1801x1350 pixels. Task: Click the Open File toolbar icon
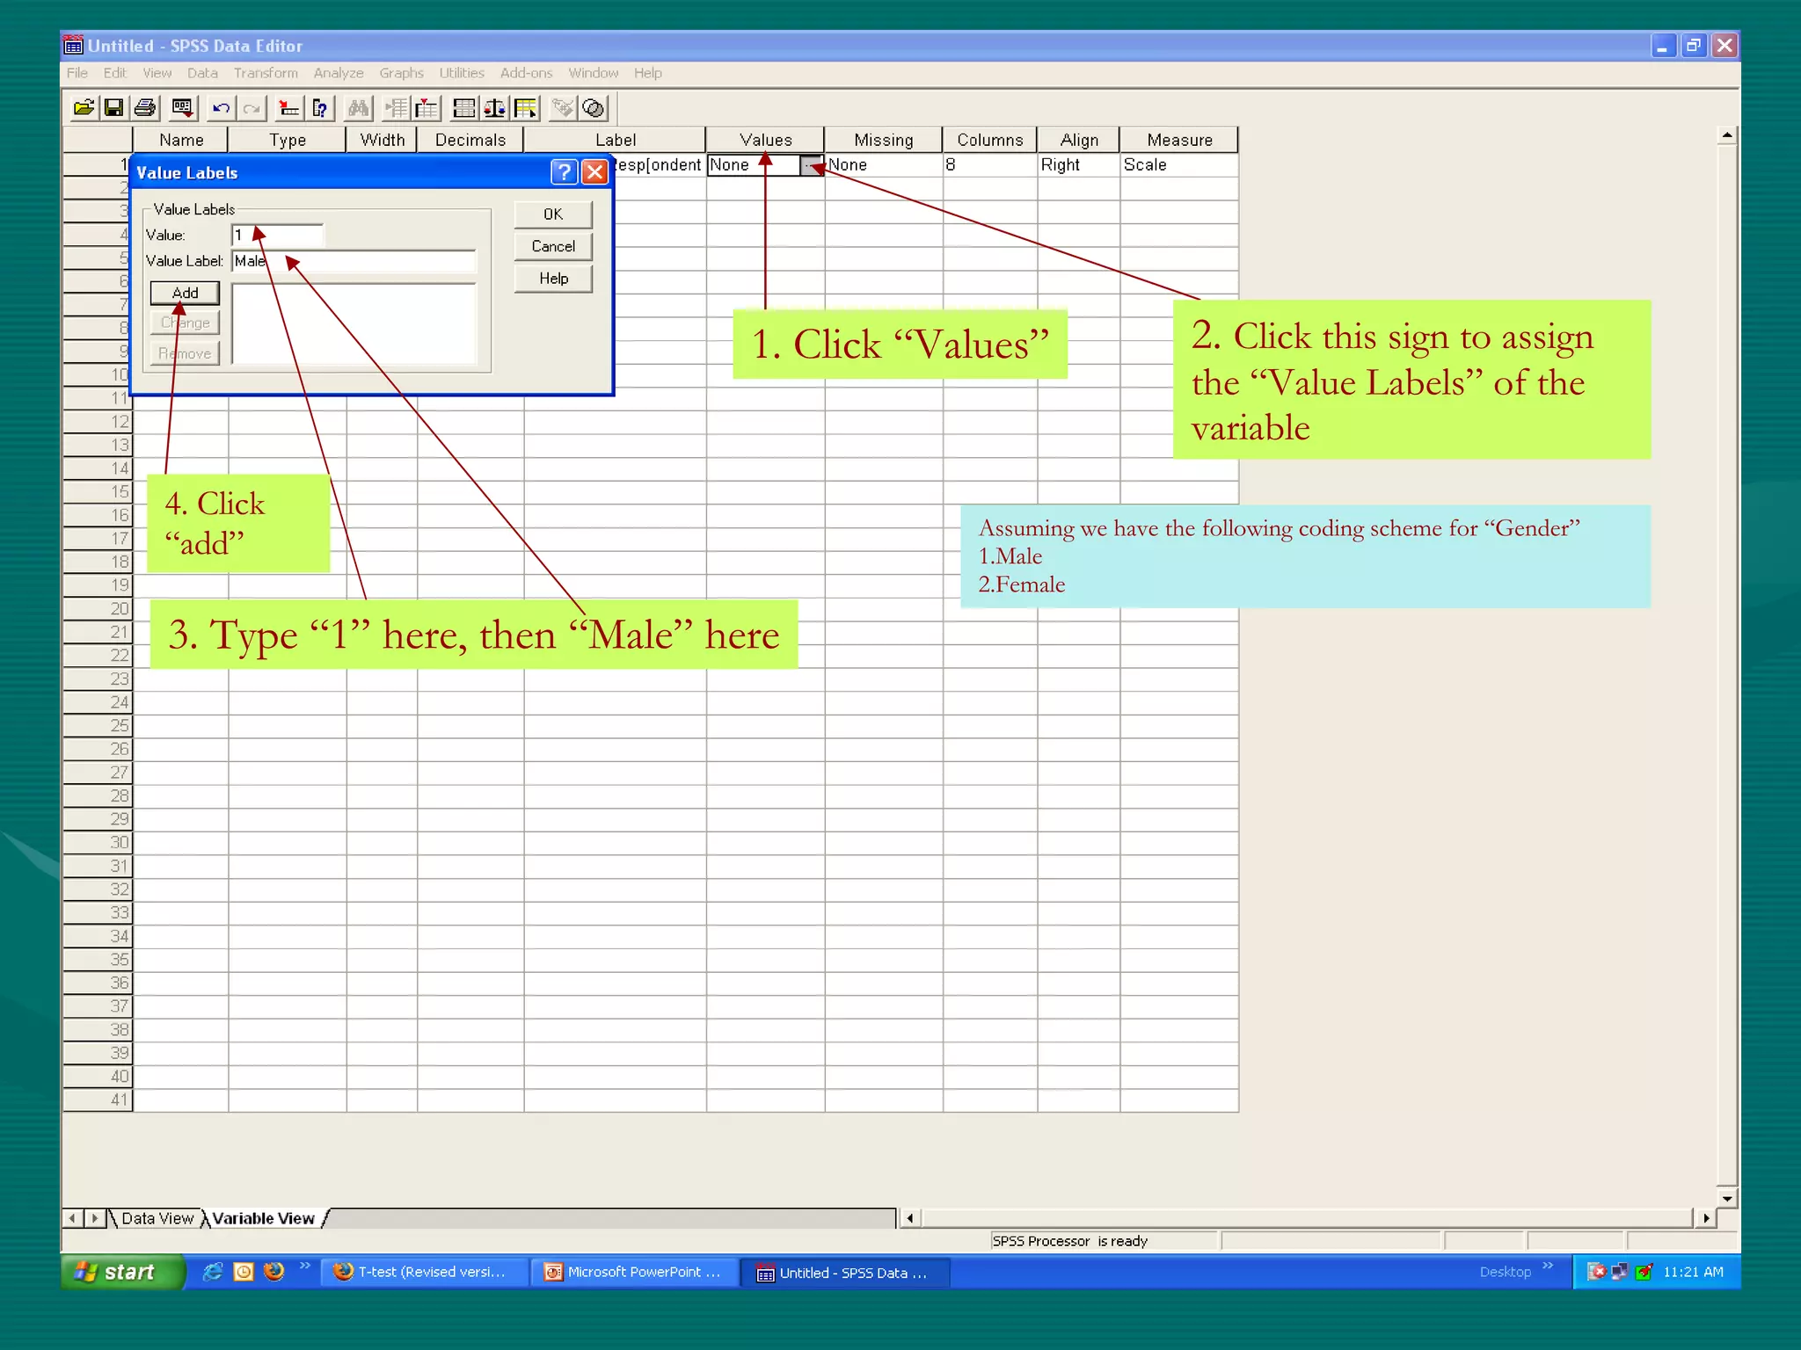point(84,108)
